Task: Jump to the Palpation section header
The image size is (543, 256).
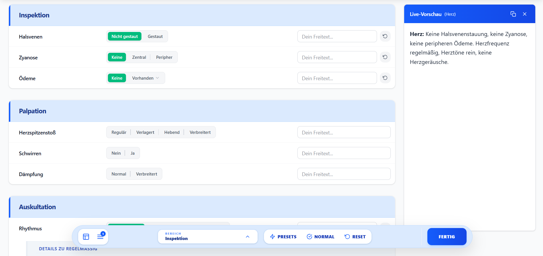Action: tap(33, 111)
